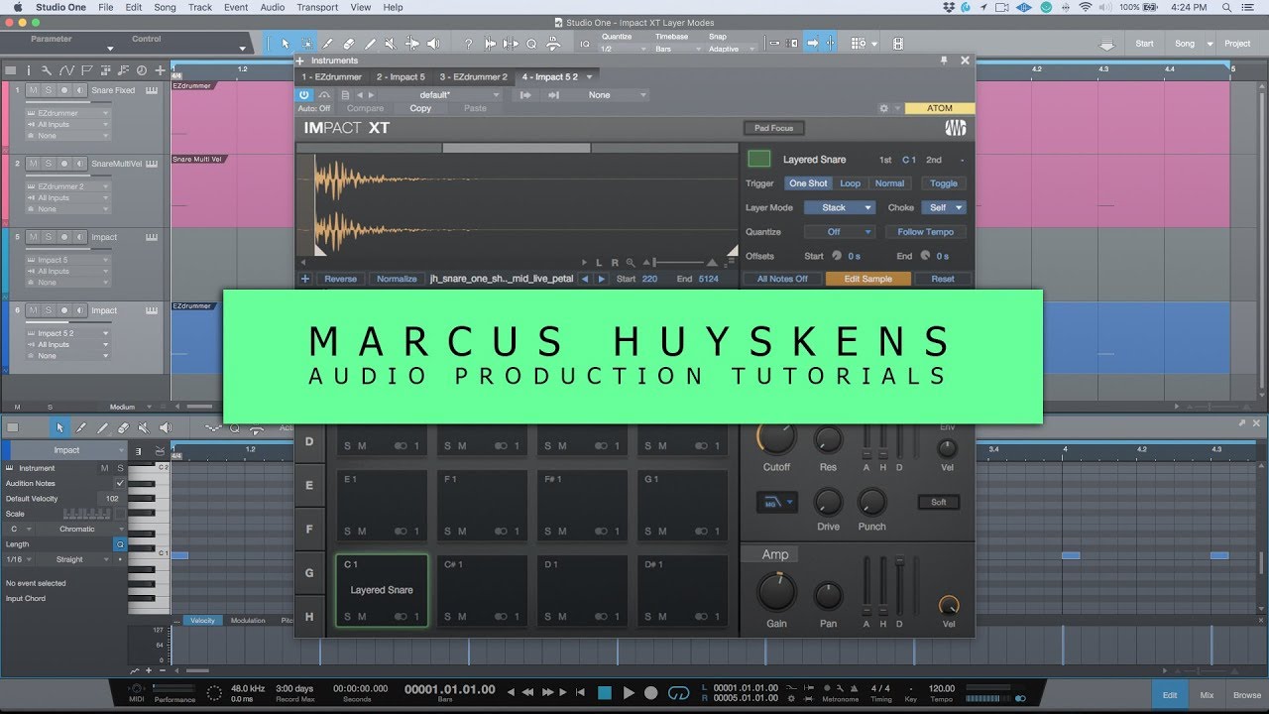Open the plug-in settings gear icon next to ATOM
The height and width of the screenshot is (714, 1269).
883,108
